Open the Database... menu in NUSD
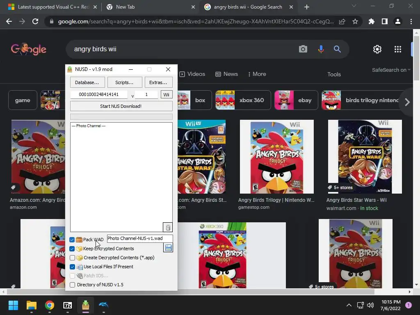The width and height of the screenshot is (420, 315). pos(87,82)
